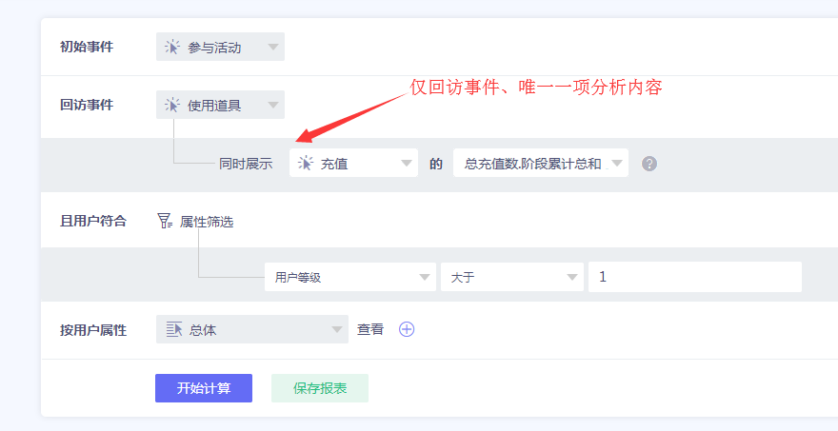The width and height of the screenshot is (838, 431).
Task: Open the 大于 comparison operator dropdown
Action: point(572,277)
